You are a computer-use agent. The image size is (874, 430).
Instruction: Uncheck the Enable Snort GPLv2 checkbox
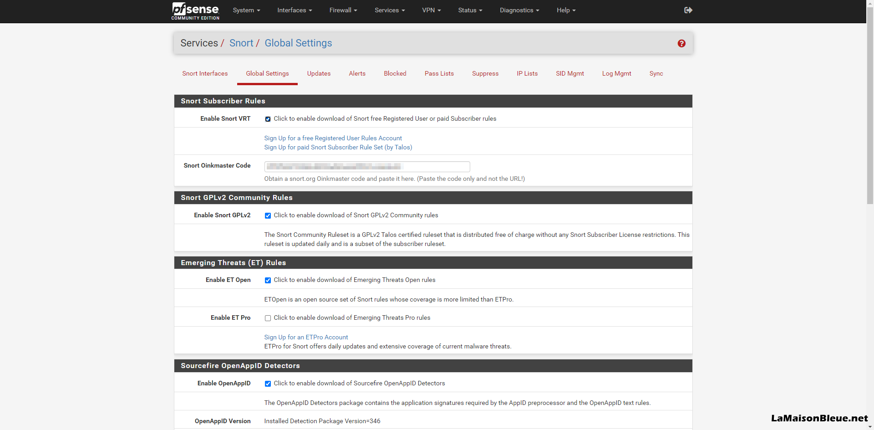(x=268, y=215)
